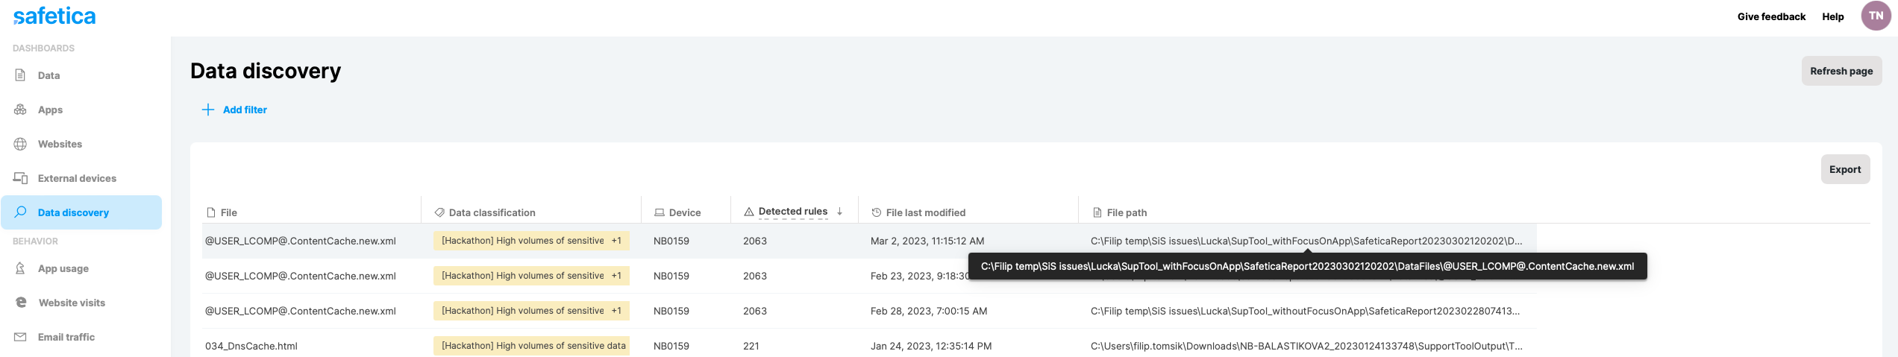This screenshot has width=1898, height=357.
Task: Open the Help menu item
Action: (x=1832, y=16)
